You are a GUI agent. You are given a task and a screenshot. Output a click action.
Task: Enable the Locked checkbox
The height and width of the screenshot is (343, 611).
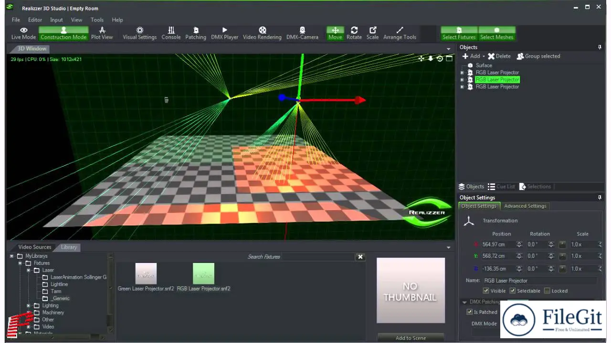coord(547,291)
